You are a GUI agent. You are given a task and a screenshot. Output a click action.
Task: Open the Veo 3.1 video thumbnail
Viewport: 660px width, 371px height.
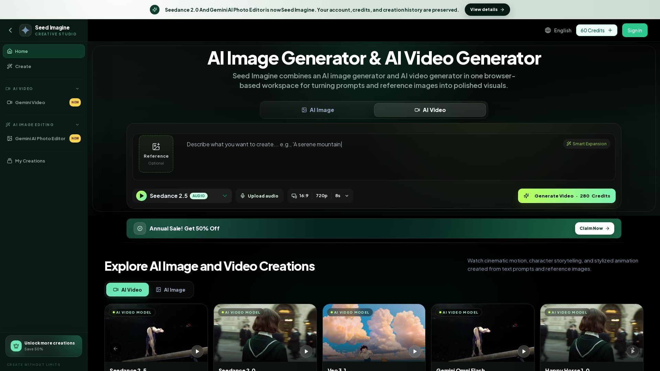pos(374,333)
